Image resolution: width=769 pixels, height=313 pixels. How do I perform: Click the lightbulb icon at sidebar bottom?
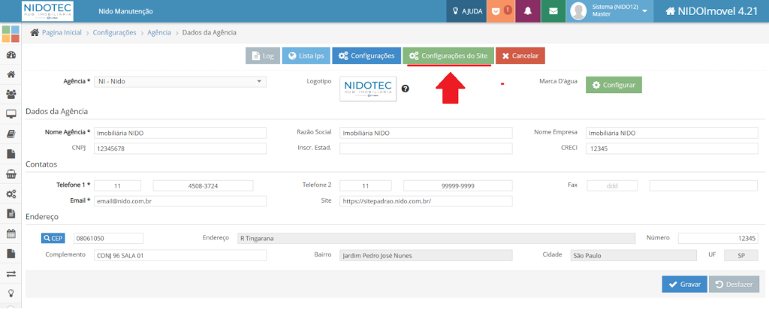(11, 293)
